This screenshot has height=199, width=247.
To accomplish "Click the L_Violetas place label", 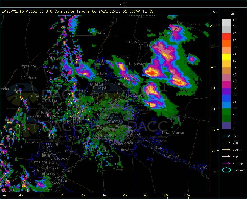I will 100,93.
